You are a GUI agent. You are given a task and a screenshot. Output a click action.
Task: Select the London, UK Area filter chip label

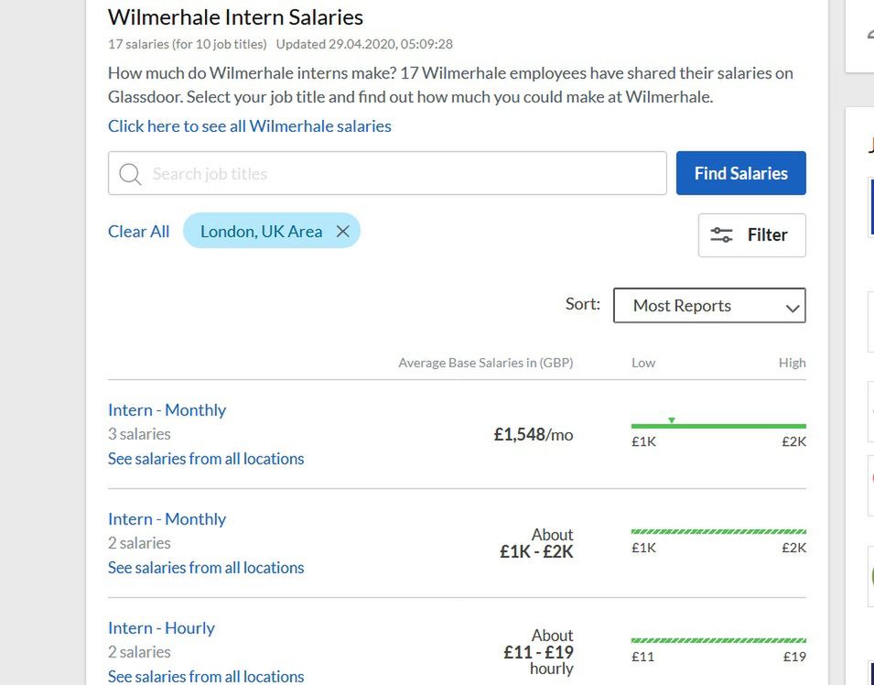point(262,231)
